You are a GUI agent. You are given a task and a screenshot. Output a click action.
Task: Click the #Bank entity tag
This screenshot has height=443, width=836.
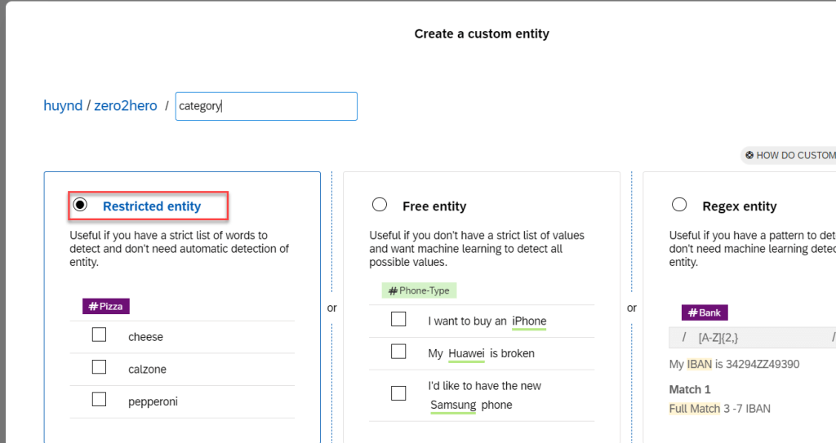click(704, 312)
